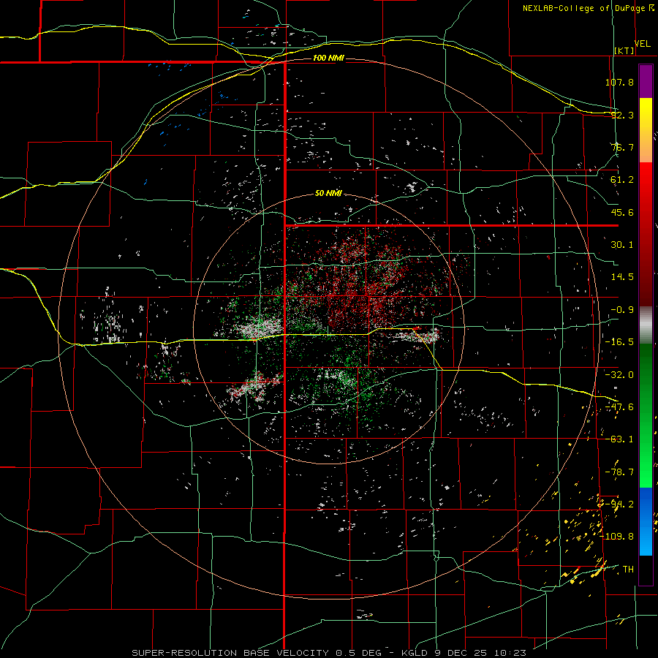Select the 45.6 velocity scale value
Image resolution: width=658 pixels, height=658 pixels.
(x=622, y=212)
